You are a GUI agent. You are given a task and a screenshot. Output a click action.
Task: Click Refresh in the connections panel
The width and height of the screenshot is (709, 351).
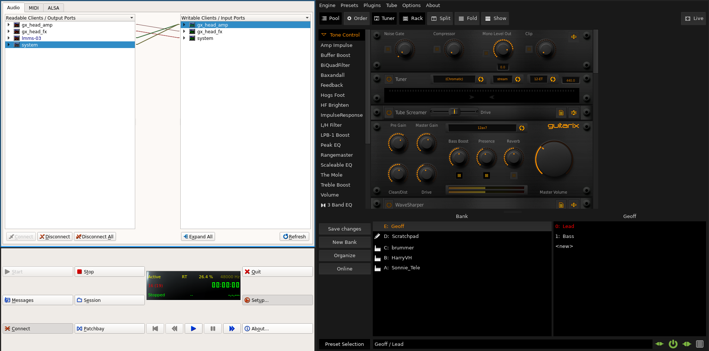[x=294, y=236]
